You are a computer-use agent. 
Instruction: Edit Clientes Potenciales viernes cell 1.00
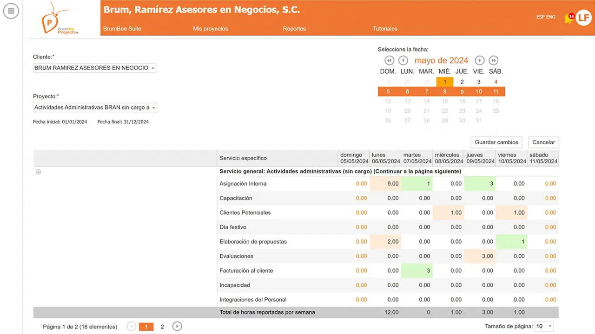tap(512, 212)
